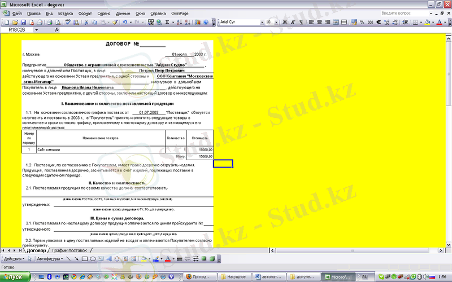This screenshot has height=282, width=452.
Task: Apply line color on drawing toolbar
Action: click(156, 259)
